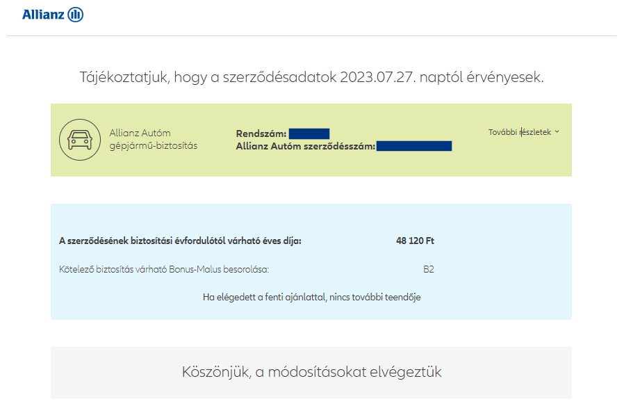624x413 pixels.
Task: Click the Allianz logo in the header
Action: click(53, 15)
